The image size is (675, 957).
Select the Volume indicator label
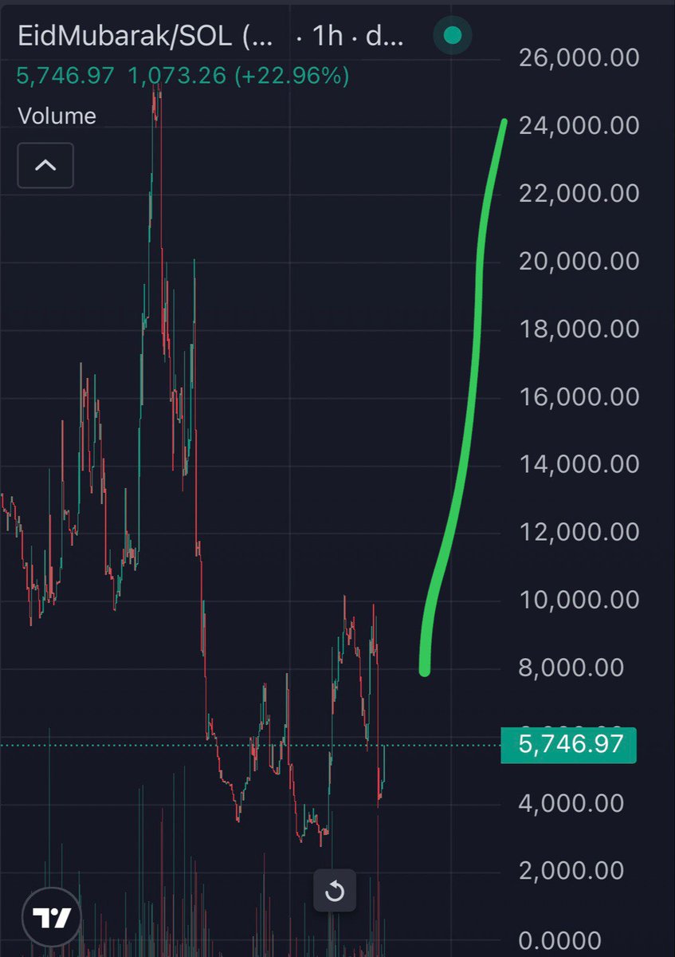(x=56, y=116)
